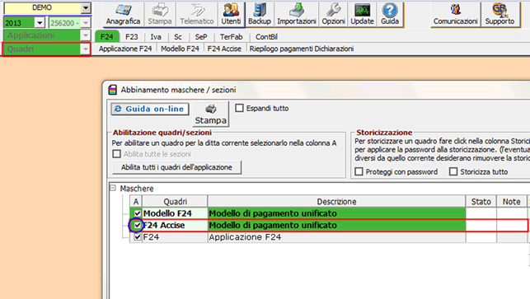This screenshot has height=299, width=530.
Task: Open the 2013 year dropdown
Action: [x=40, y=22]
